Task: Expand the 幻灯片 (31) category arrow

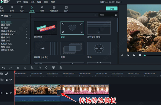Action: (x=26, y=44)
